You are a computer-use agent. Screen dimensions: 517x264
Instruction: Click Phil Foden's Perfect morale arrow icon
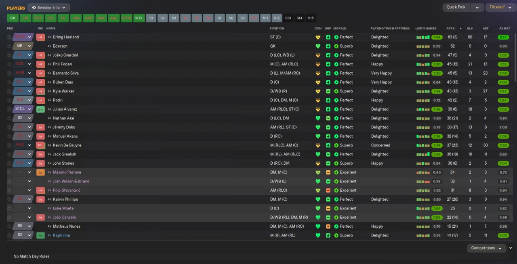336,64
